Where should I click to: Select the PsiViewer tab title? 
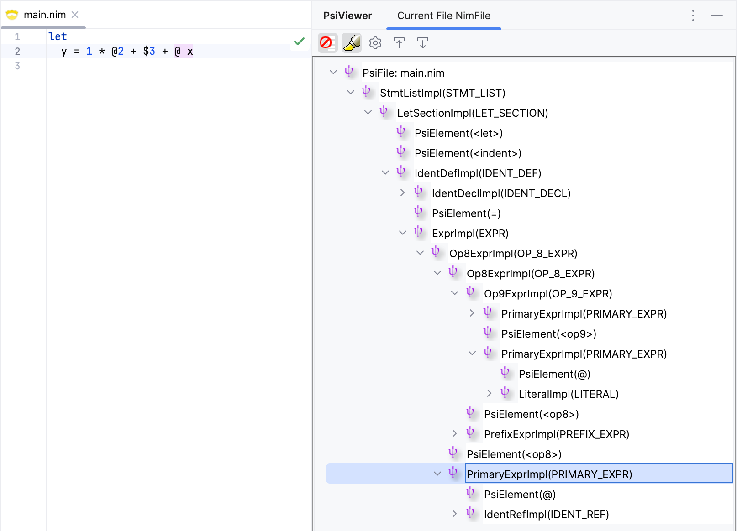(x=347, y=16)
